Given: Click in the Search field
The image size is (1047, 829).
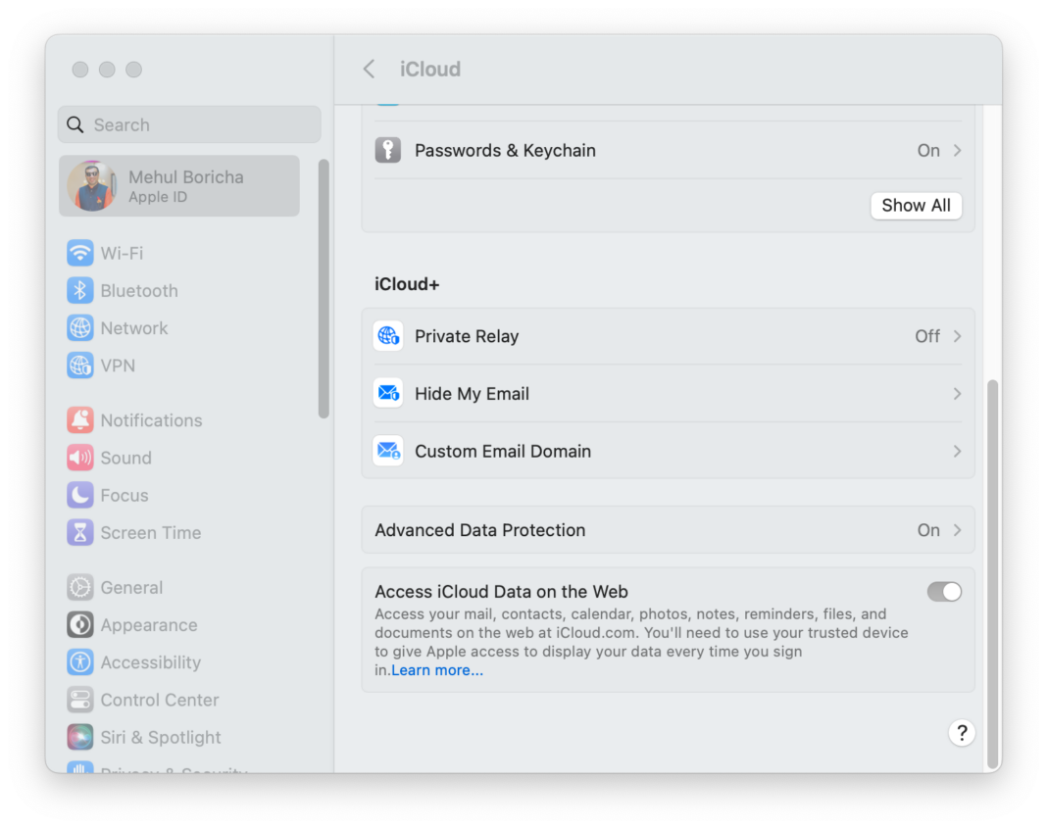Looking at the screenshot, I should (x=189, y=124).
